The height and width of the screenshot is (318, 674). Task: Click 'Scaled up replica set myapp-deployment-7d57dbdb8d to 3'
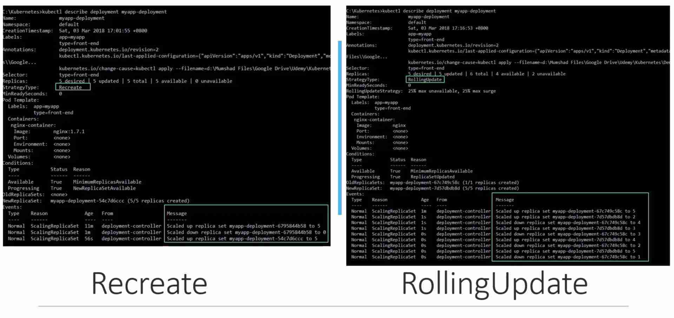pyautogui.click(x=566, y=228)
